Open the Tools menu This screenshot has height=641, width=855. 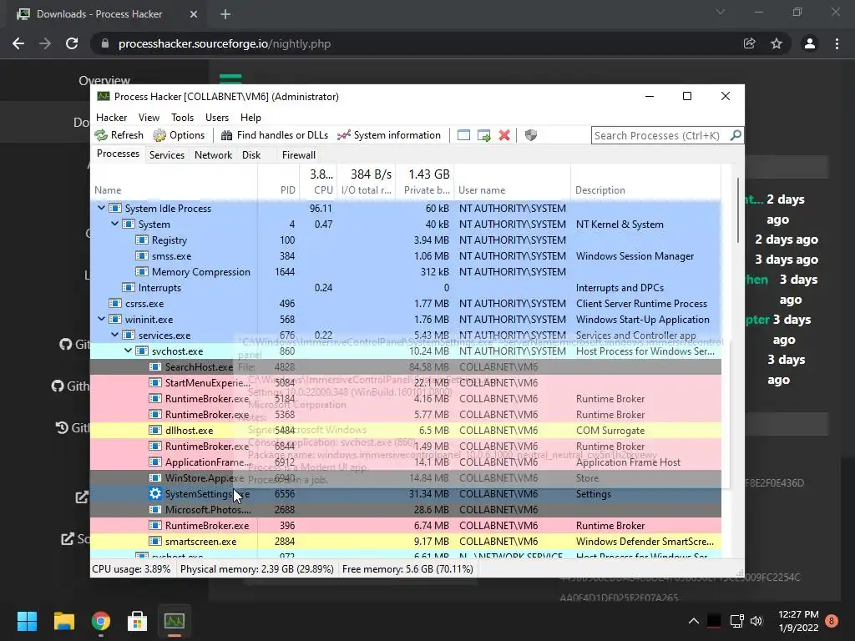[182, 117]
